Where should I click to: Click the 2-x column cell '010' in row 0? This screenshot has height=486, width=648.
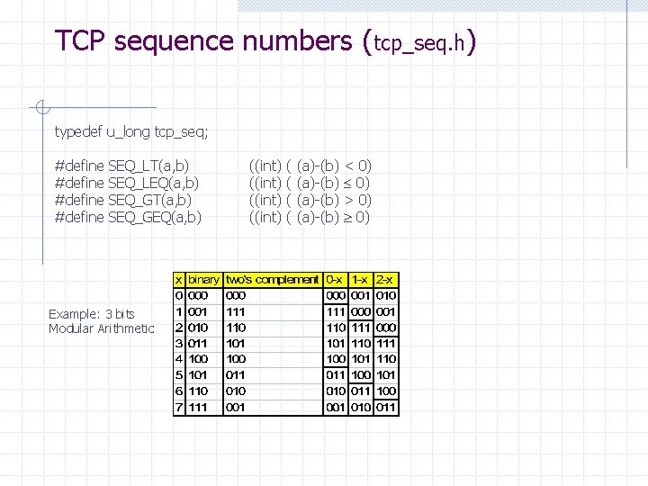point(386,295)
